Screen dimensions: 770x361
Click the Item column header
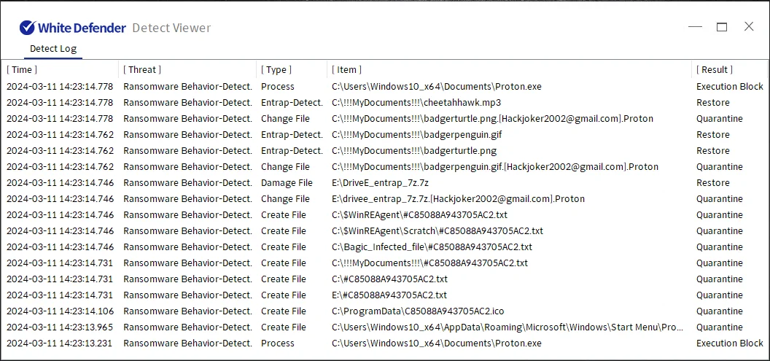[347, 70]
